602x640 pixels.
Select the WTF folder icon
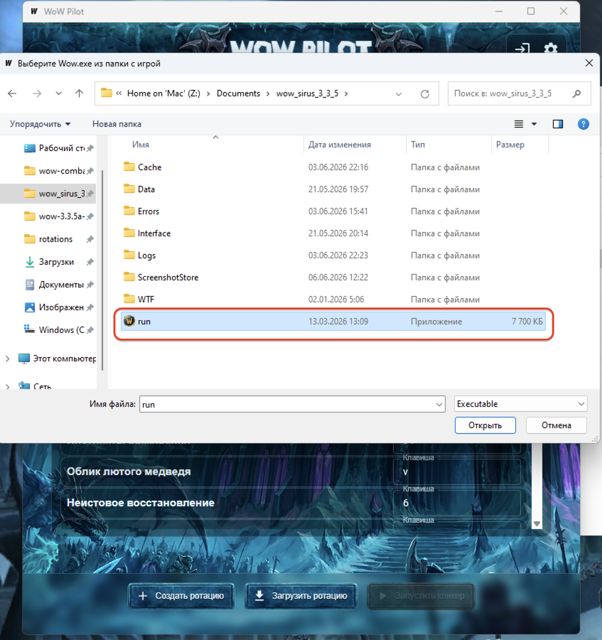pos(129,299)
